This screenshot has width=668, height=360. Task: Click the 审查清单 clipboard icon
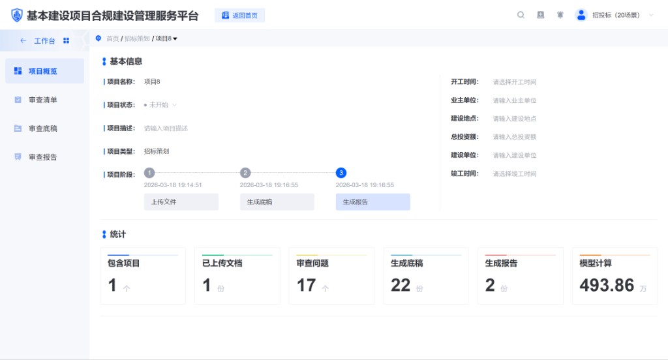pyautogui.click(x=18, y=100)
